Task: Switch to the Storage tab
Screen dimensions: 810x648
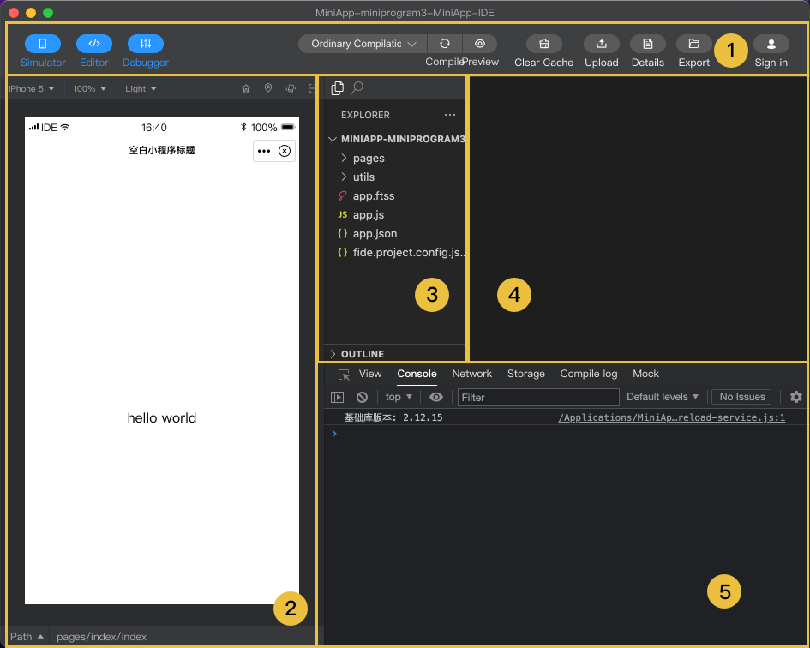Action: (526, 374)
